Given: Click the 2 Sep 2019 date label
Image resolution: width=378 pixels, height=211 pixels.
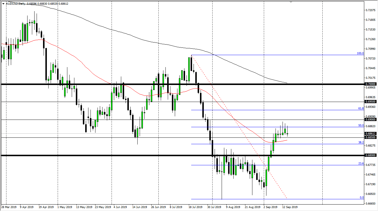Looking at the screenshot, I should (270, 207).
